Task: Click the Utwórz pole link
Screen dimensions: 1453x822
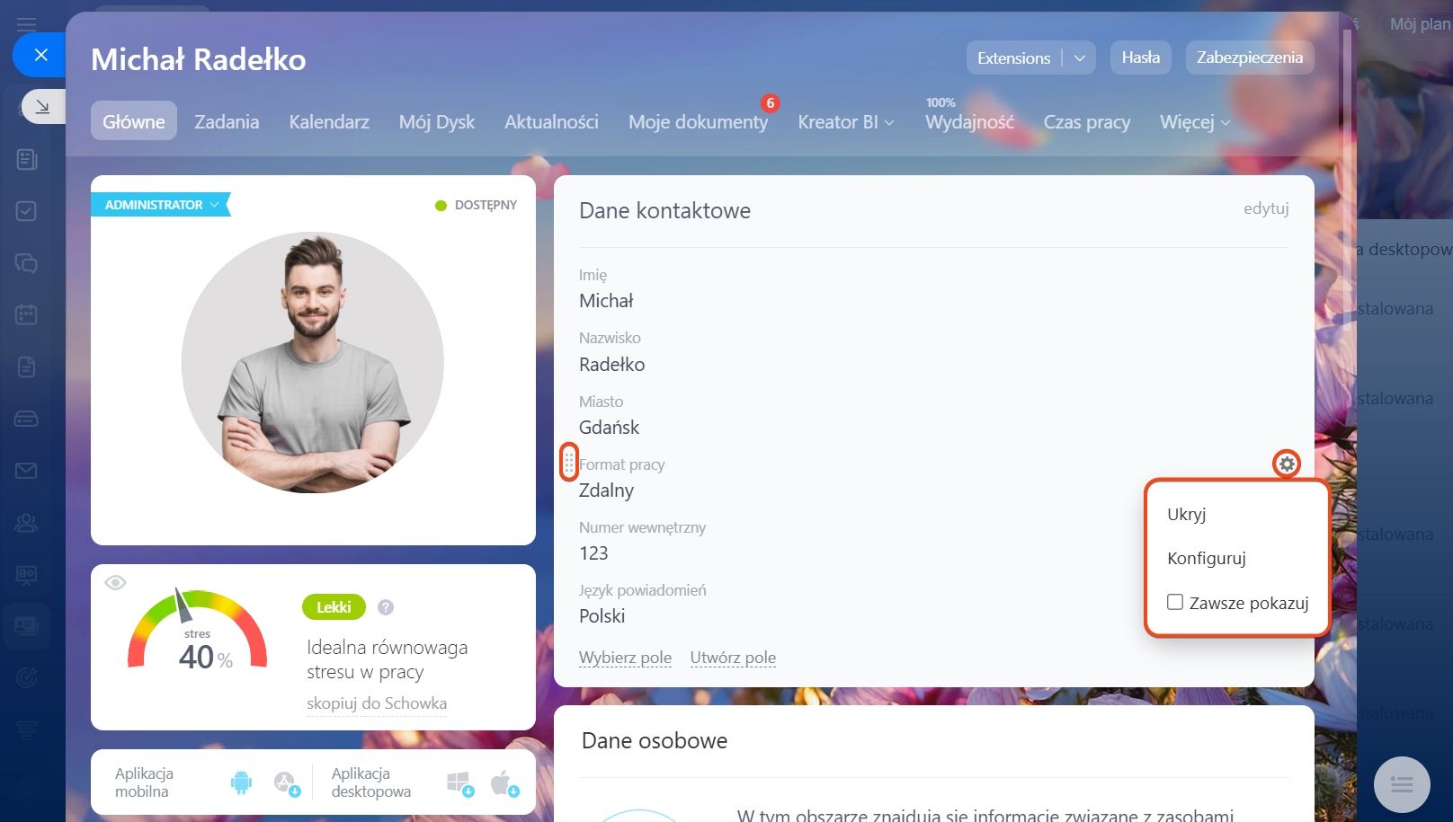Action: coord(733,658)
